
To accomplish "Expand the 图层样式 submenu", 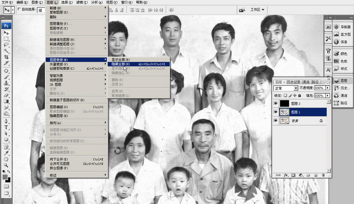I will (x=77, y=28).
